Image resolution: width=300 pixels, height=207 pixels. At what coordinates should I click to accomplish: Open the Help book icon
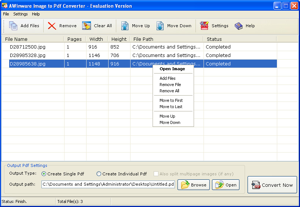click(x=239, y=26)
